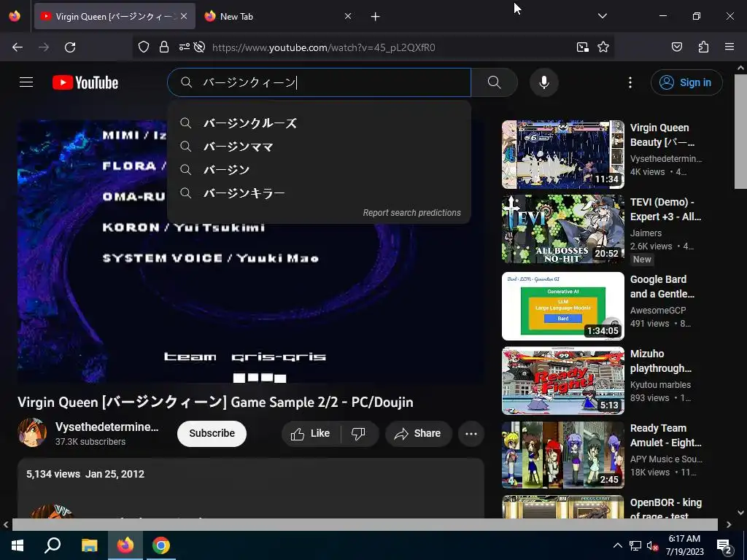Click the horizontal scrollbar at bottom

pyautogui.click(x=365, y=524)
